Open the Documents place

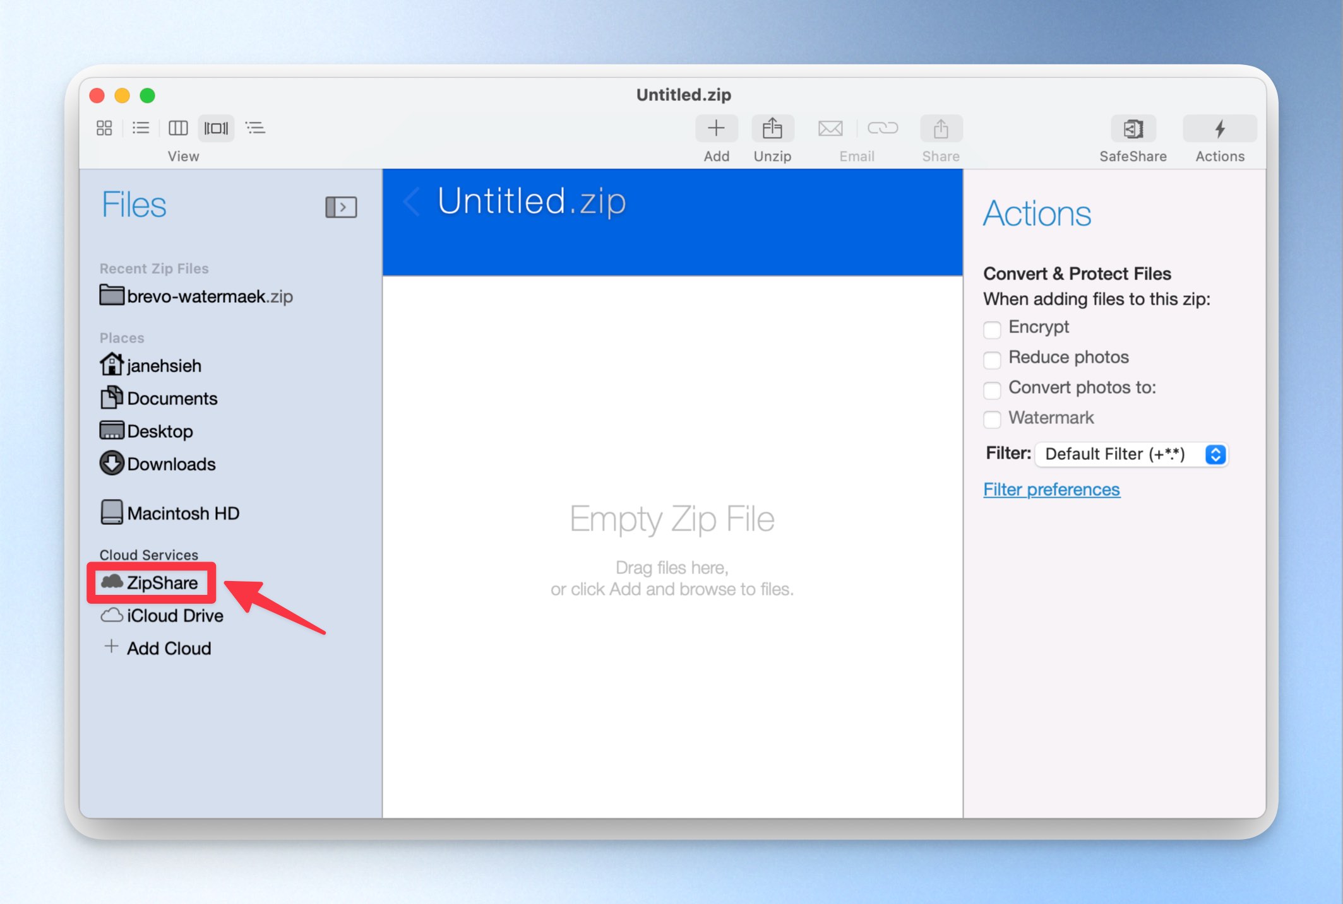pyautogui.click(x=158, y=398)
